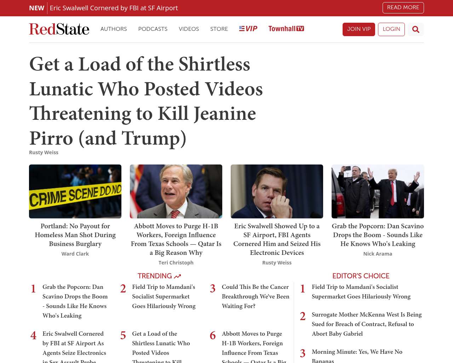Open the STORE menu item
Viewport: 453px width, 363px height.
click(x=219, y=29)
